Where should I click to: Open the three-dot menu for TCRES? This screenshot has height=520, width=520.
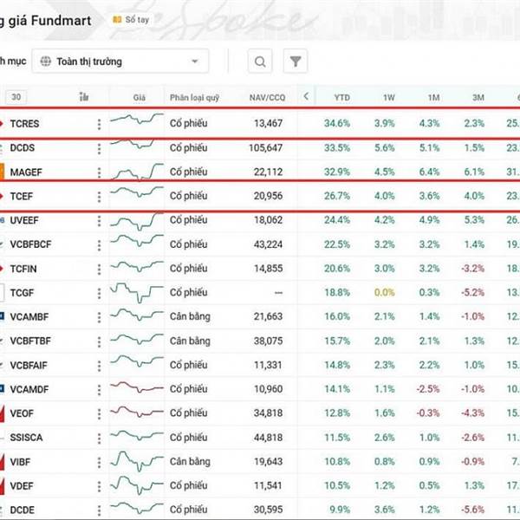point(99,124)
